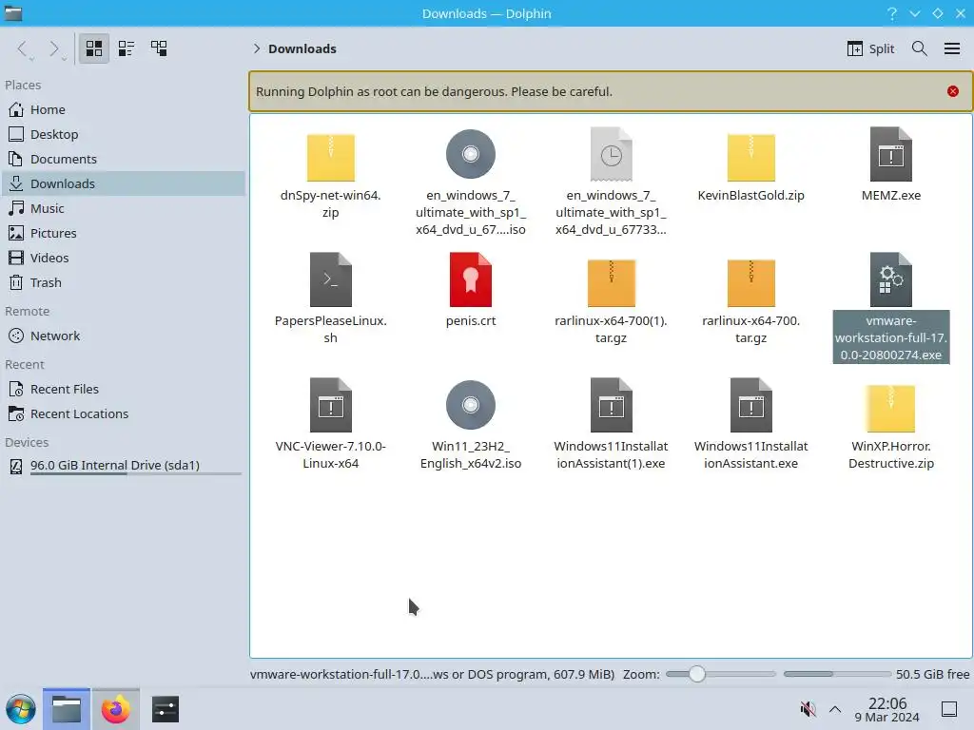The width and height of the screenshot is (974, 730).
Task: Select Downloads in Places panel
Action: pyautogui.click(x=123, y=183)
